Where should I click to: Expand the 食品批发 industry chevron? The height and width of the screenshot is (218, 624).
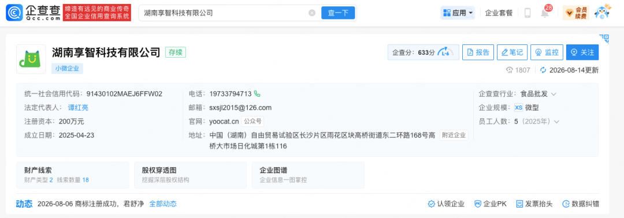(554, 94)
